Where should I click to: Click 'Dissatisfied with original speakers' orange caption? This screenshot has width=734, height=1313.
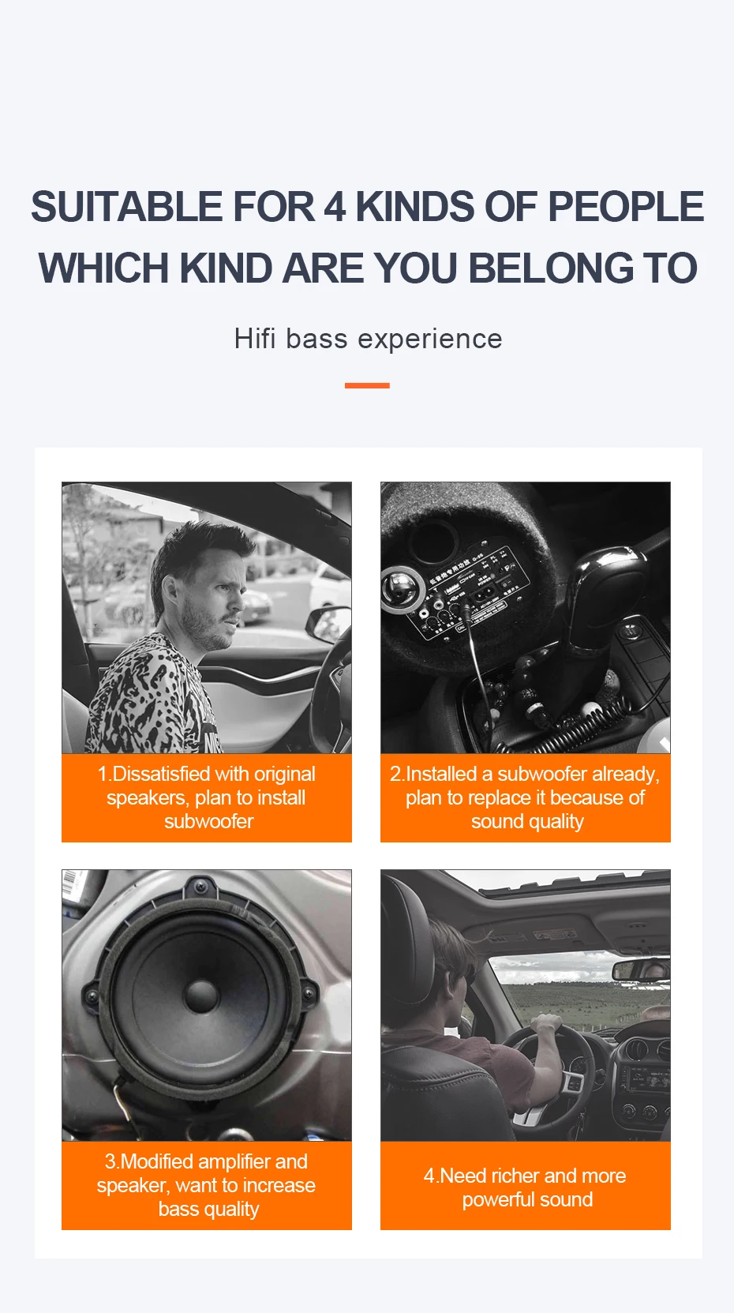coord(207,797)
